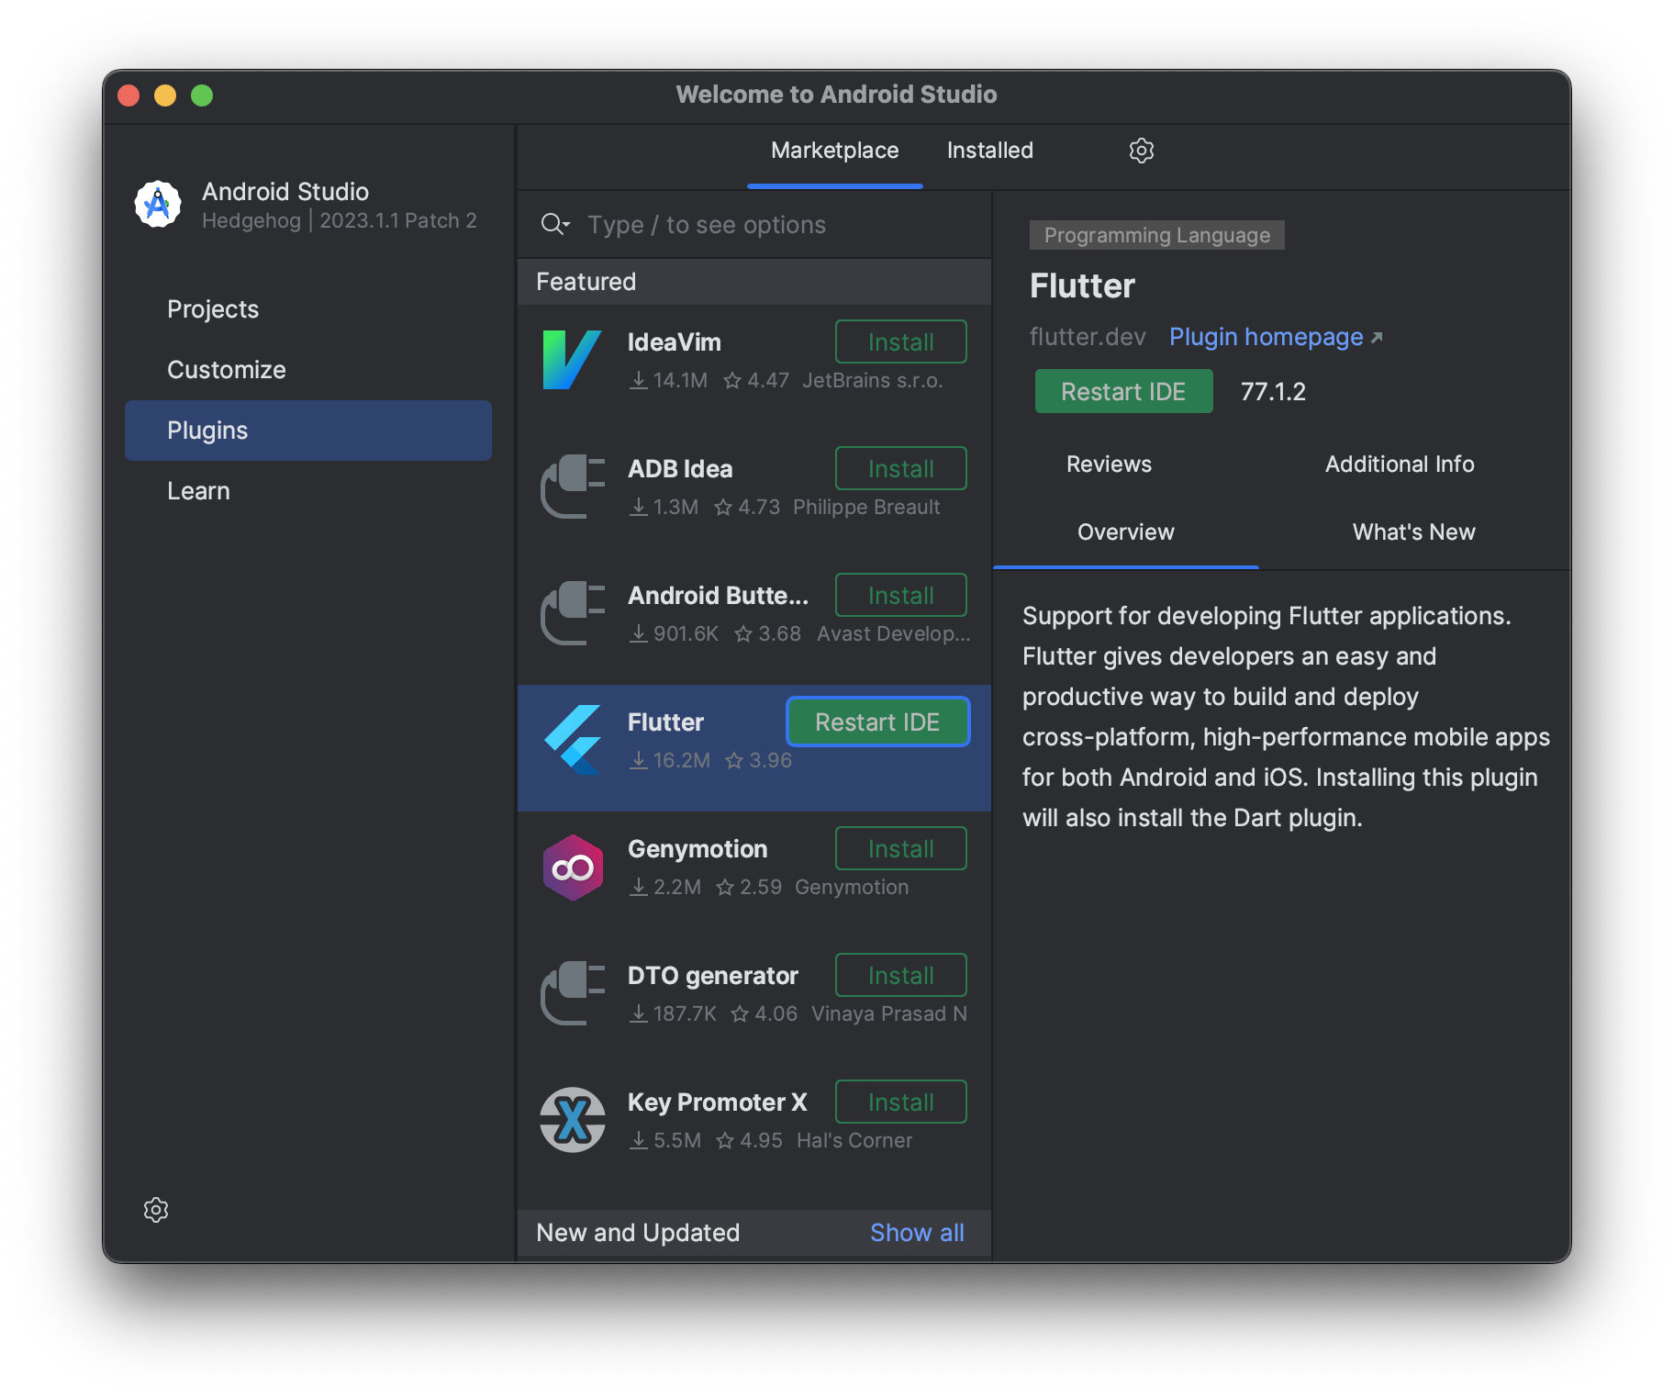
Task: Select the IdeaVim plugin name
Action: 675,342
